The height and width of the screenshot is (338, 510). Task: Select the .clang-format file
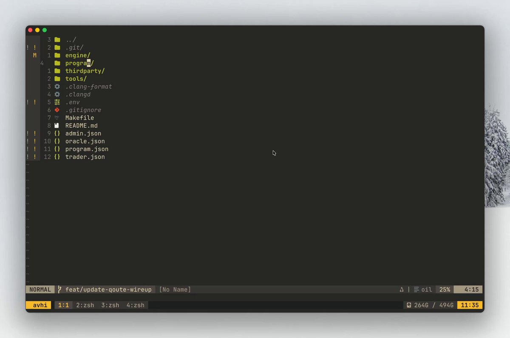click(x=89, y=87)
